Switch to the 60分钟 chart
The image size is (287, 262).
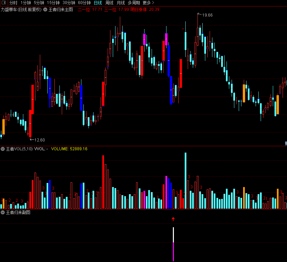tap(84, 3)
